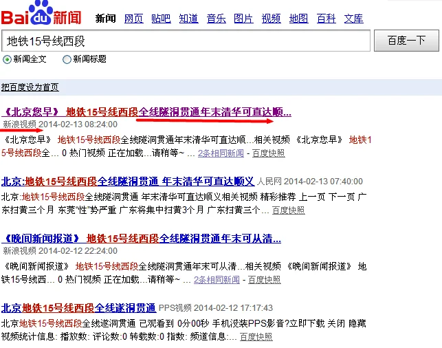Open the 《北京您早》 news result title

pos(146,112)
